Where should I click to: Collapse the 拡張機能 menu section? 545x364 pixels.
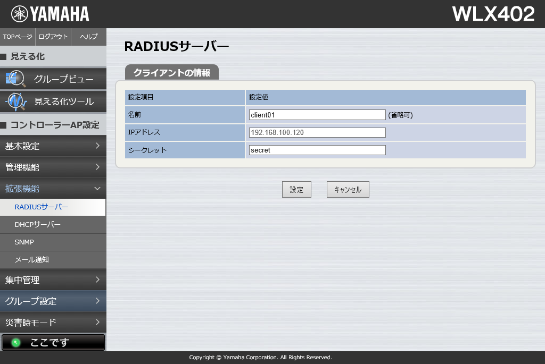tap(53, 189)
